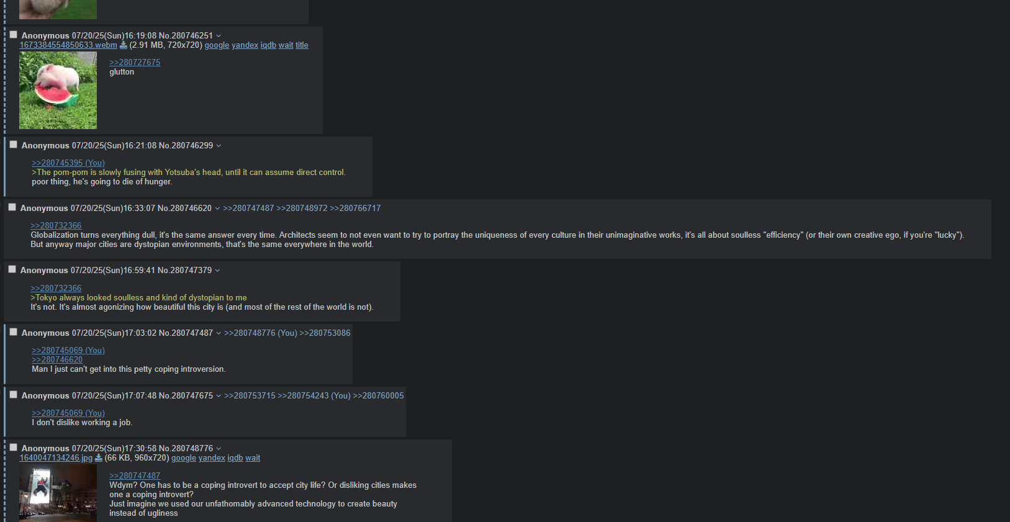The height and width of the screenshot is (522, 1010).
Task: Expand post menu arrow for No.280748776
Action: [219, 449]
